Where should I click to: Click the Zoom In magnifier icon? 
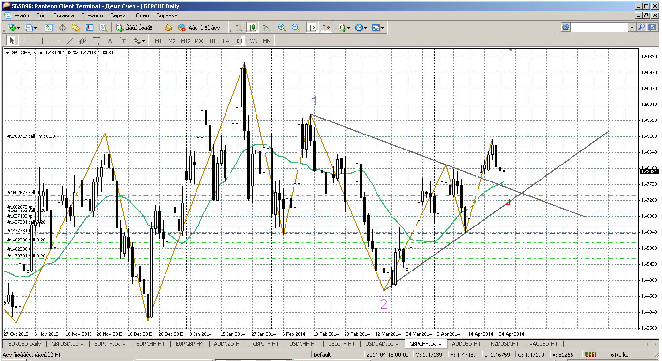point(282,28)
